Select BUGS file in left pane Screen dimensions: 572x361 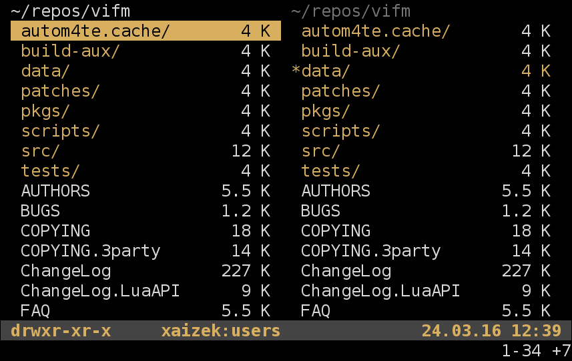click(146, 210)
